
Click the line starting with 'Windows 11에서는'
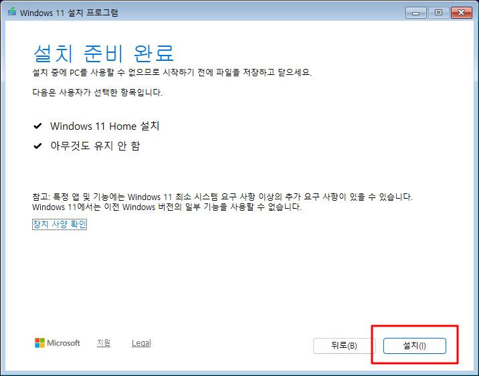[x=167, y=207]
